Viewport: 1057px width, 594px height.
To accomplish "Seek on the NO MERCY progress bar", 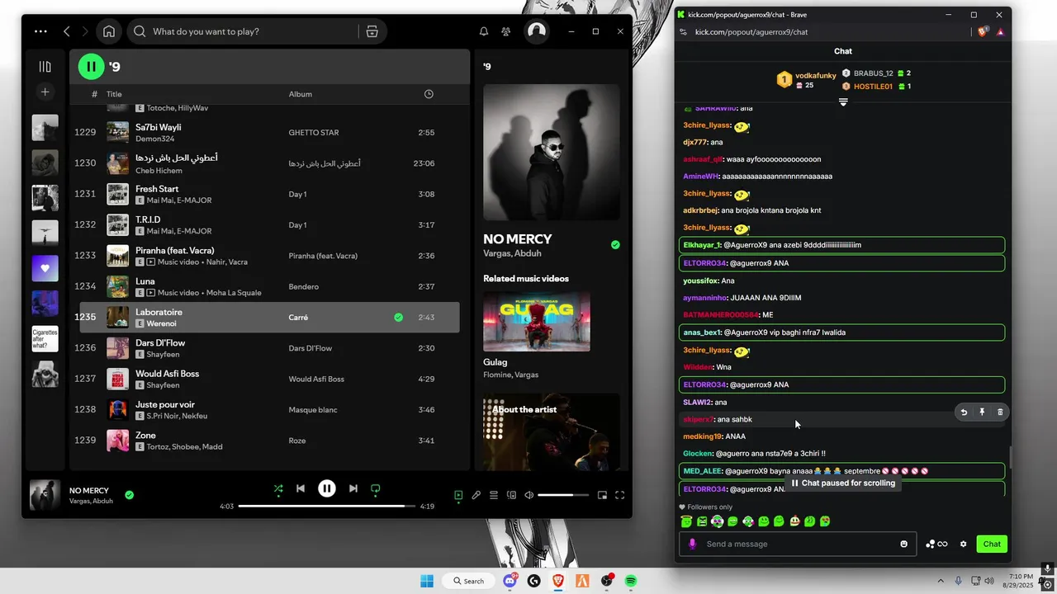I will tap(327, 506).
